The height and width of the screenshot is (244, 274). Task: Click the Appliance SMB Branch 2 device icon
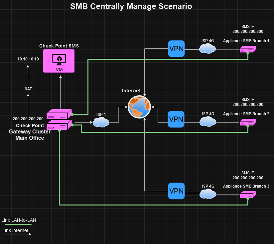pos(247,123)
